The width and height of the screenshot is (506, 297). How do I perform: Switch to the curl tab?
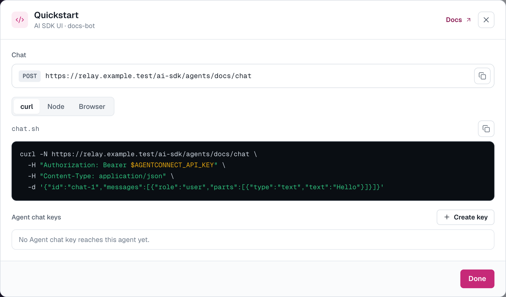click(x=27, y=106)
